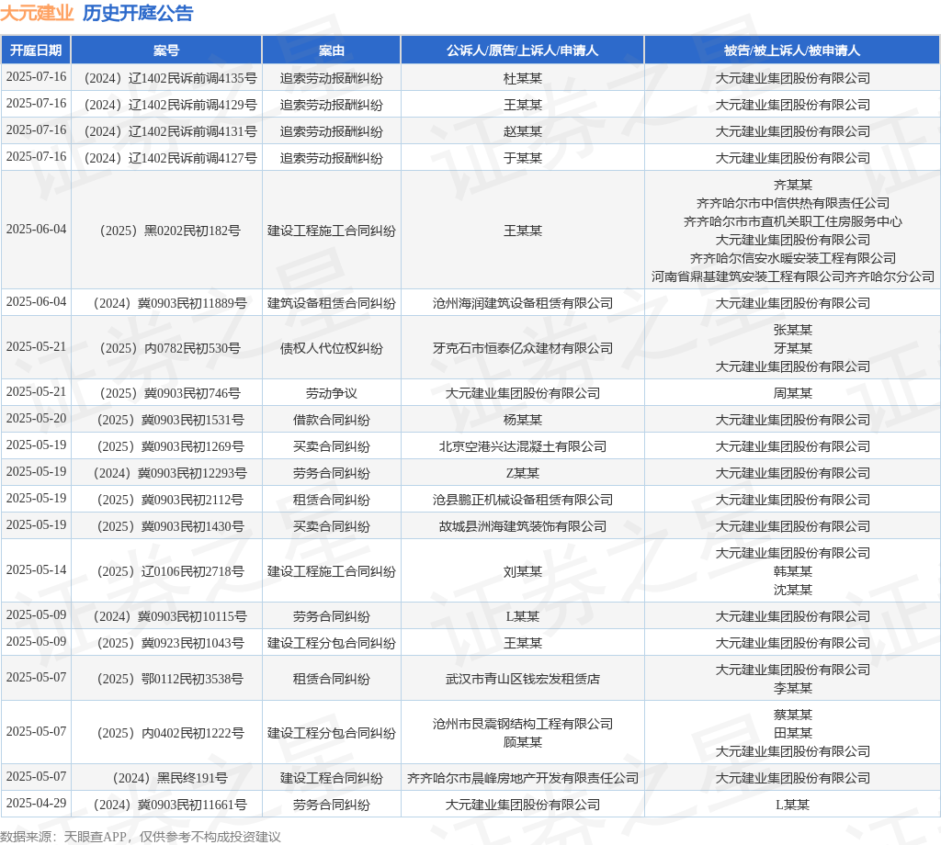Click case number (2024)辽1402民诉前调4135号
941x845 pixels.
pos(170,78)
